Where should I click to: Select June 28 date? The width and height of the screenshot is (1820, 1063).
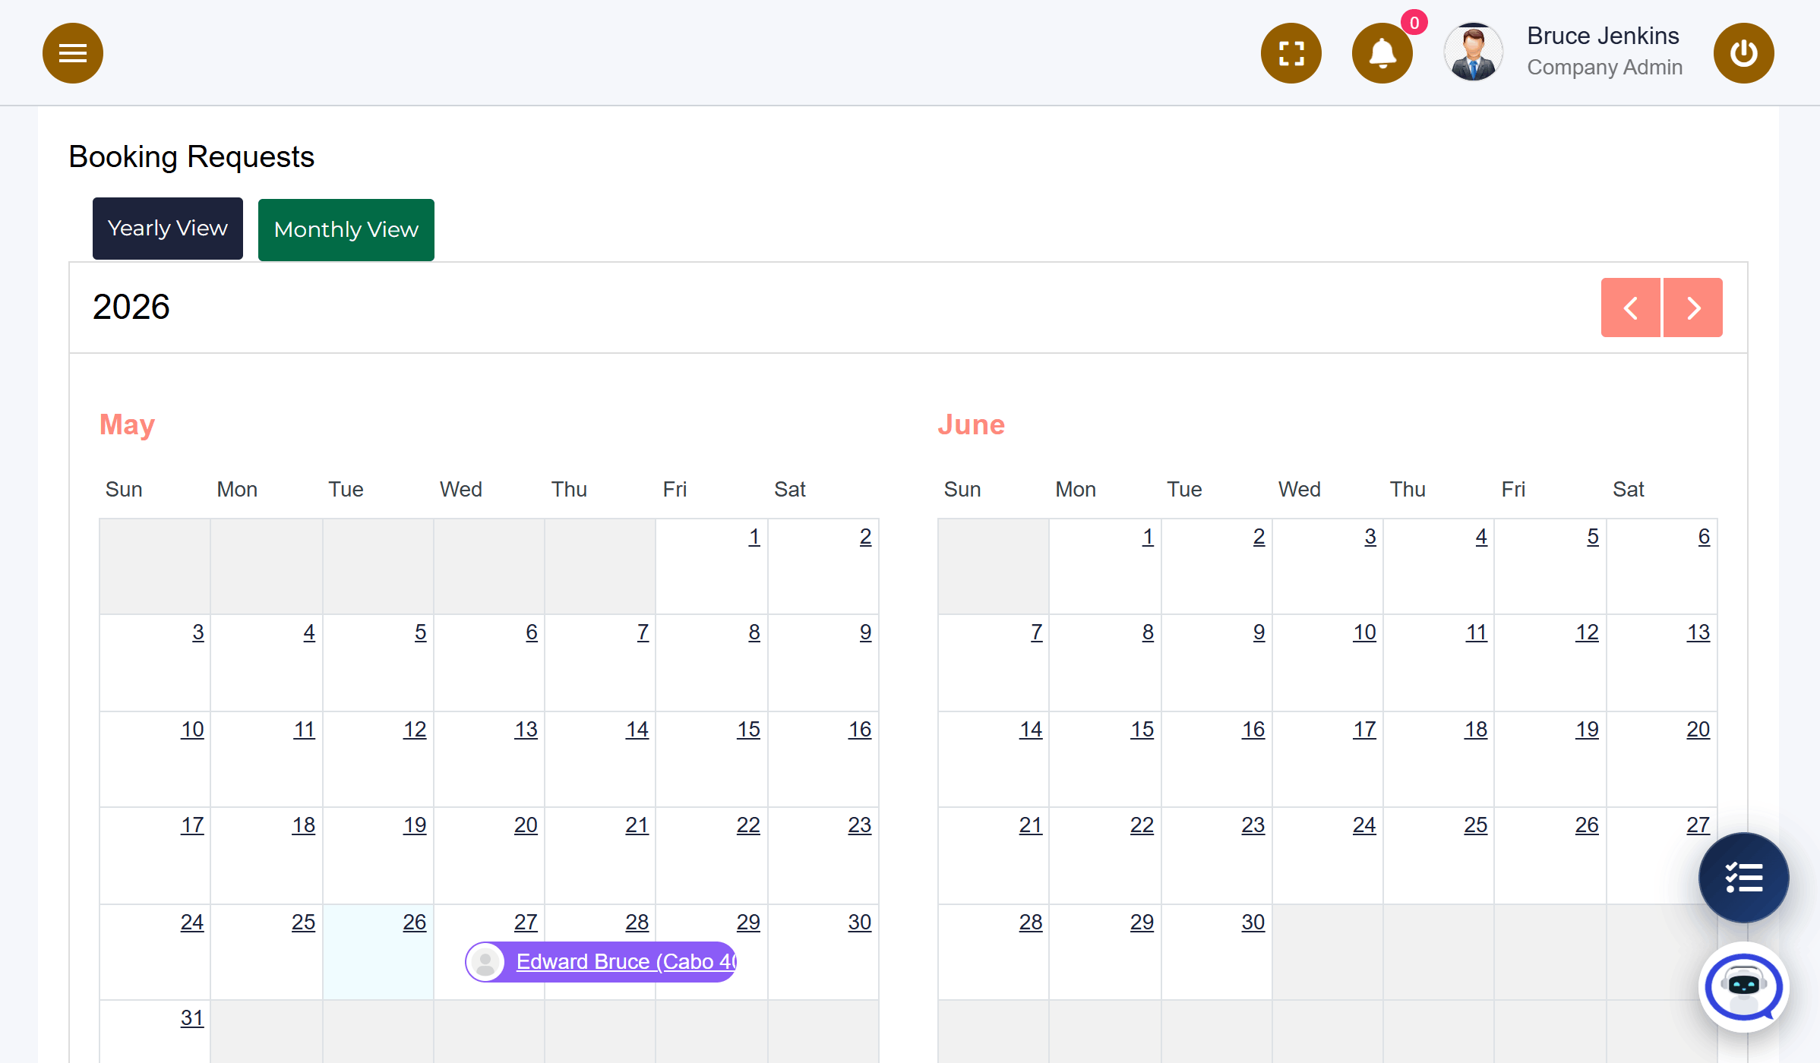click(x=1031, y=922)
